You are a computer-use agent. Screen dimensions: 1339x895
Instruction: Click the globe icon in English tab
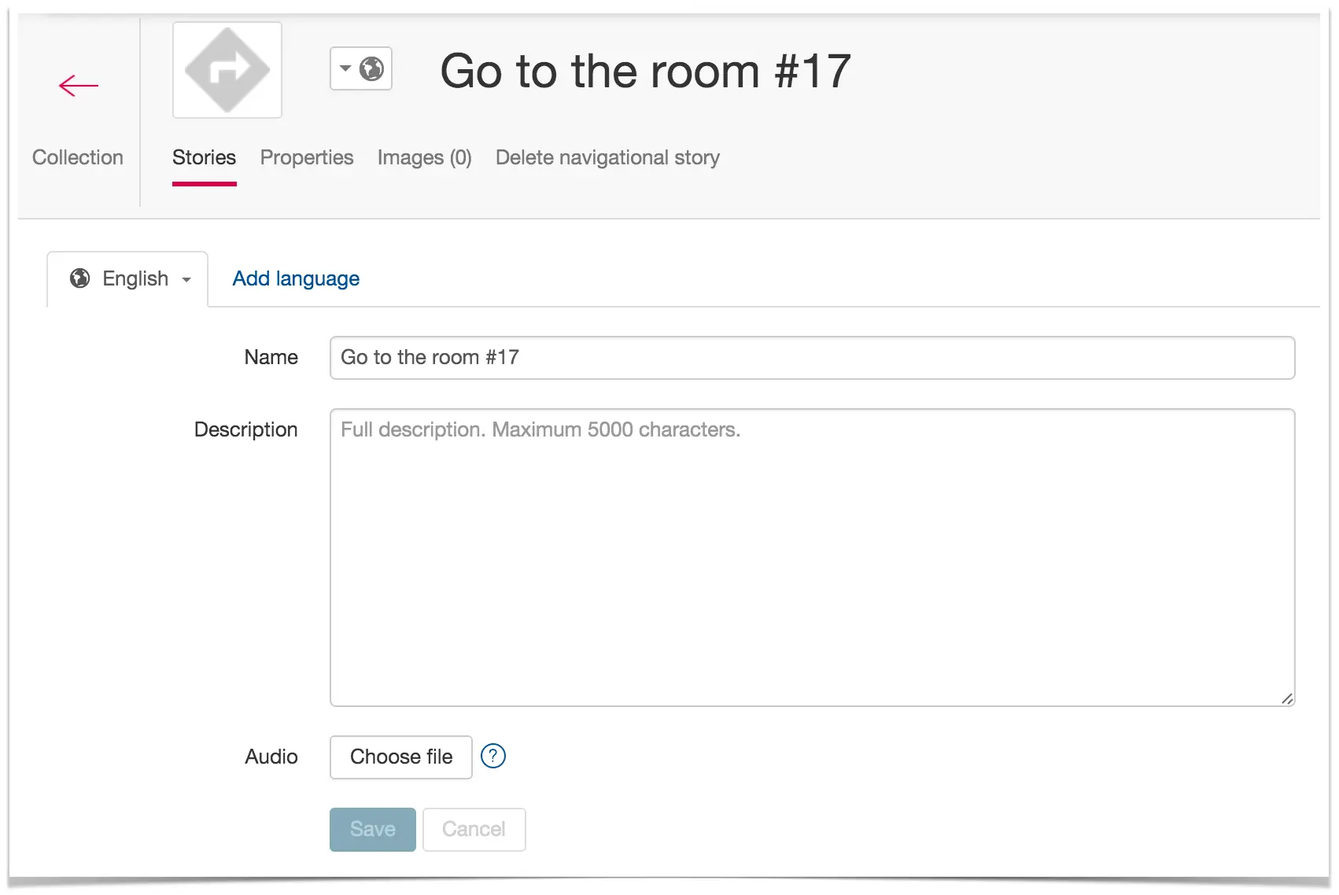pyautogui.click(x=79, y=278)
